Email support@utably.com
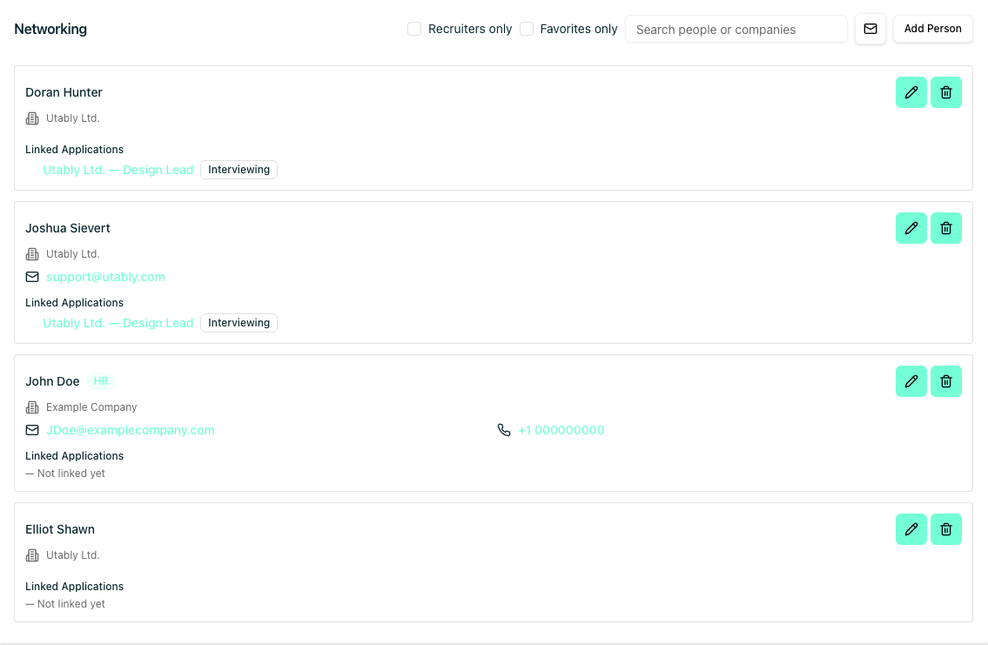This screenshot has height=645, width=988. 105,277
